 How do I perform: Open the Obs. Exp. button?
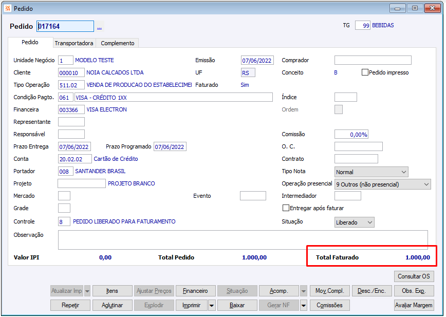point(414,291)
